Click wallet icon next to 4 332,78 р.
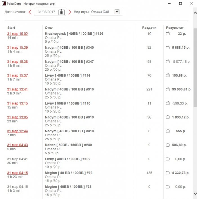197x199 pixels. (x=168, y=173)
